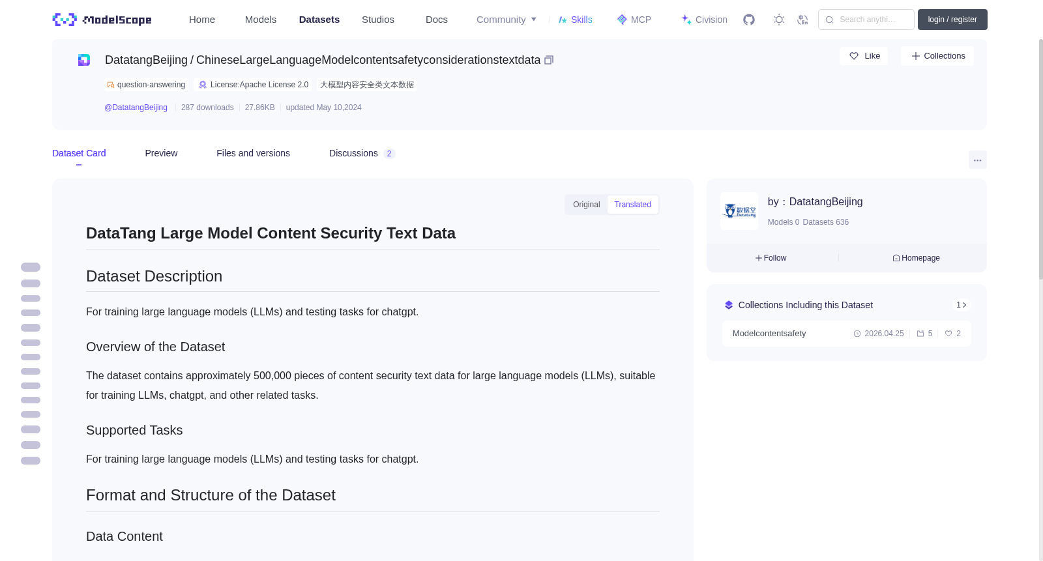Open the Modelcontentsafety collection
Viewport: 1043px width, 561px height.
(846, 334)
